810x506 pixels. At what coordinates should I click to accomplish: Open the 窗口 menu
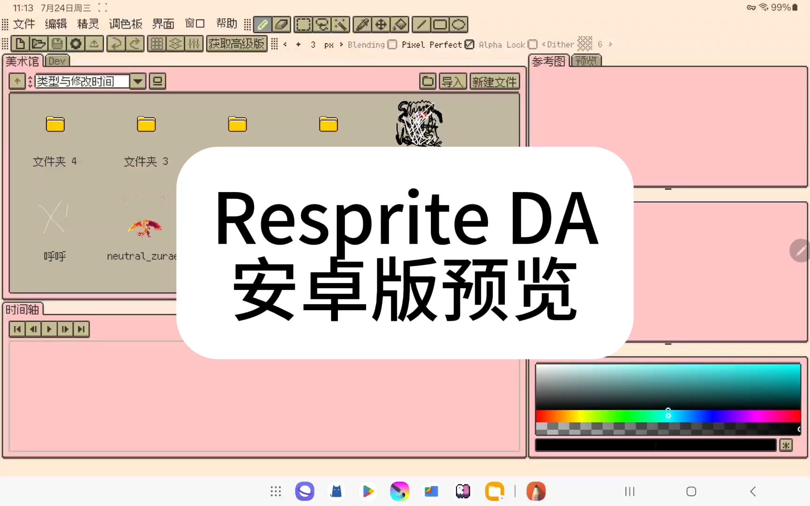coord(195,23)
